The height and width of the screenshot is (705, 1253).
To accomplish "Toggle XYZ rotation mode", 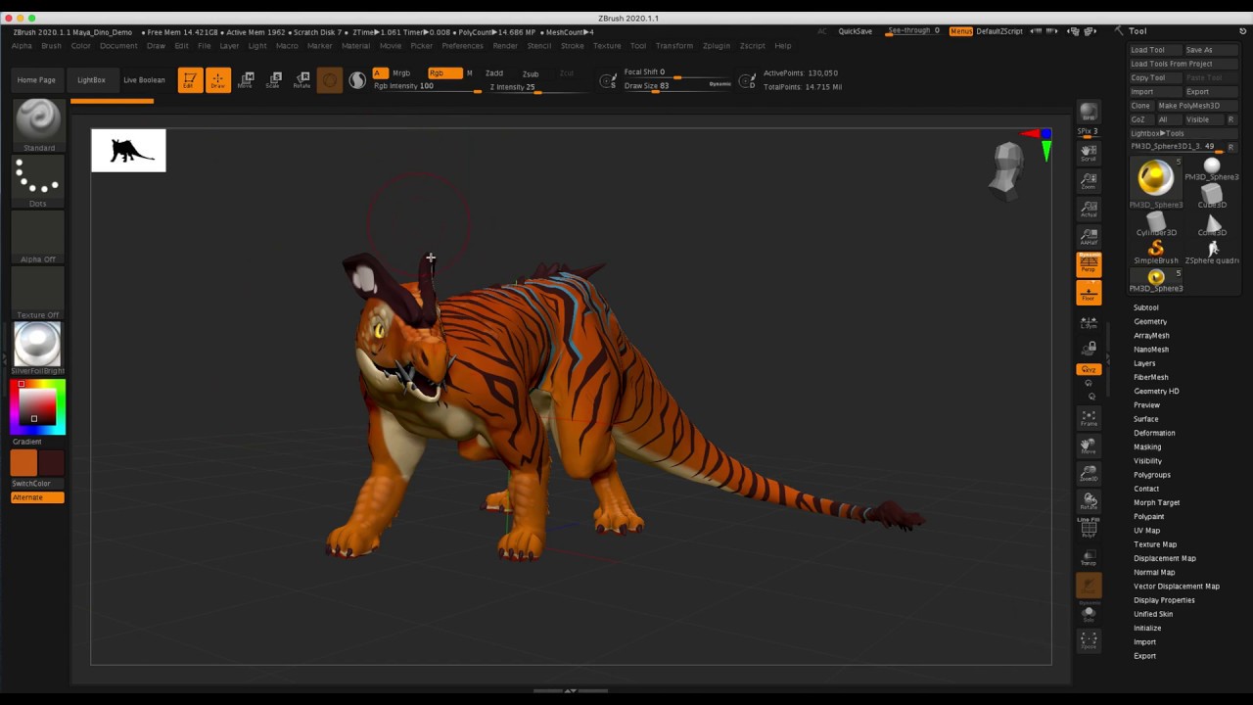I will tap(1089, 369).
